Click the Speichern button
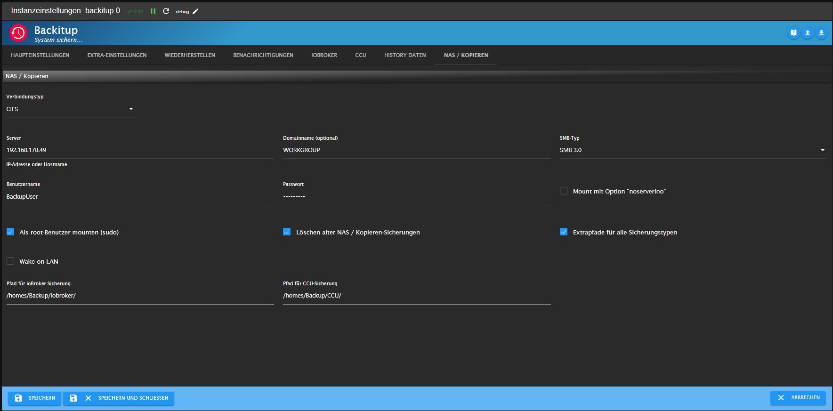This screenshot has height=411, width=833. point(35,398)
